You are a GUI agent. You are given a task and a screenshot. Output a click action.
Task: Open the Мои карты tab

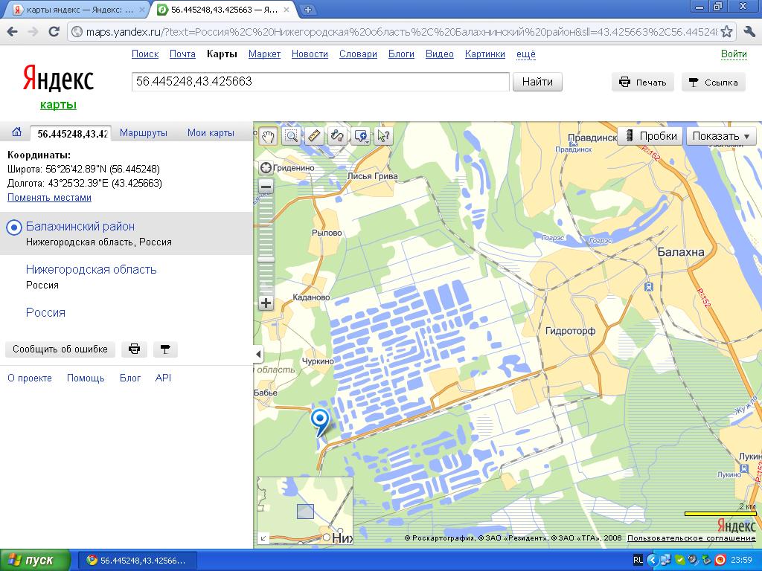(211, 133)
